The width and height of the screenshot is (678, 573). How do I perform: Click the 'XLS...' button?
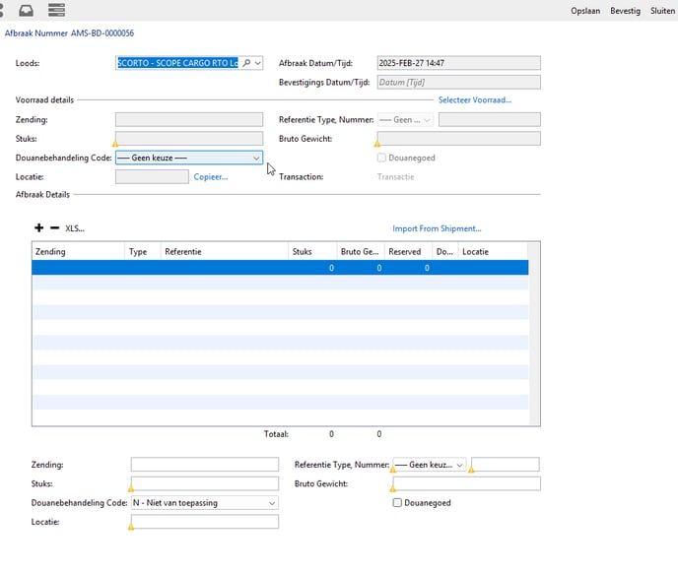pos(75,228)
